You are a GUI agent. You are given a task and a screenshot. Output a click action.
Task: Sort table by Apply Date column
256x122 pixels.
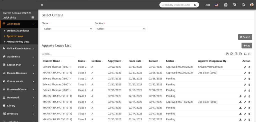pyautogui.click(x=114, y=61)
